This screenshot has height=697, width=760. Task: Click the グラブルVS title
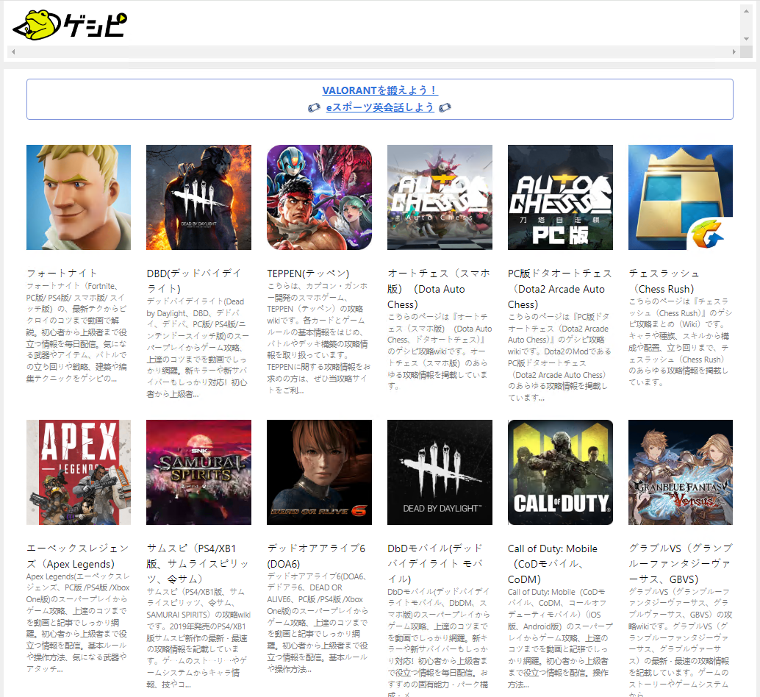pos(681,564)
